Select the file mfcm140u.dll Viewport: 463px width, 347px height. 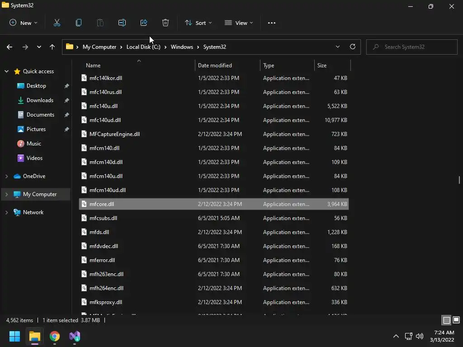pyautogui.click(x=214, y=176)
